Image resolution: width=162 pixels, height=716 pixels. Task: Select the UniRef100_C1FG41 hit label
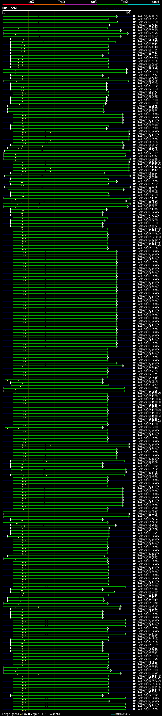[x=145, y=25]
